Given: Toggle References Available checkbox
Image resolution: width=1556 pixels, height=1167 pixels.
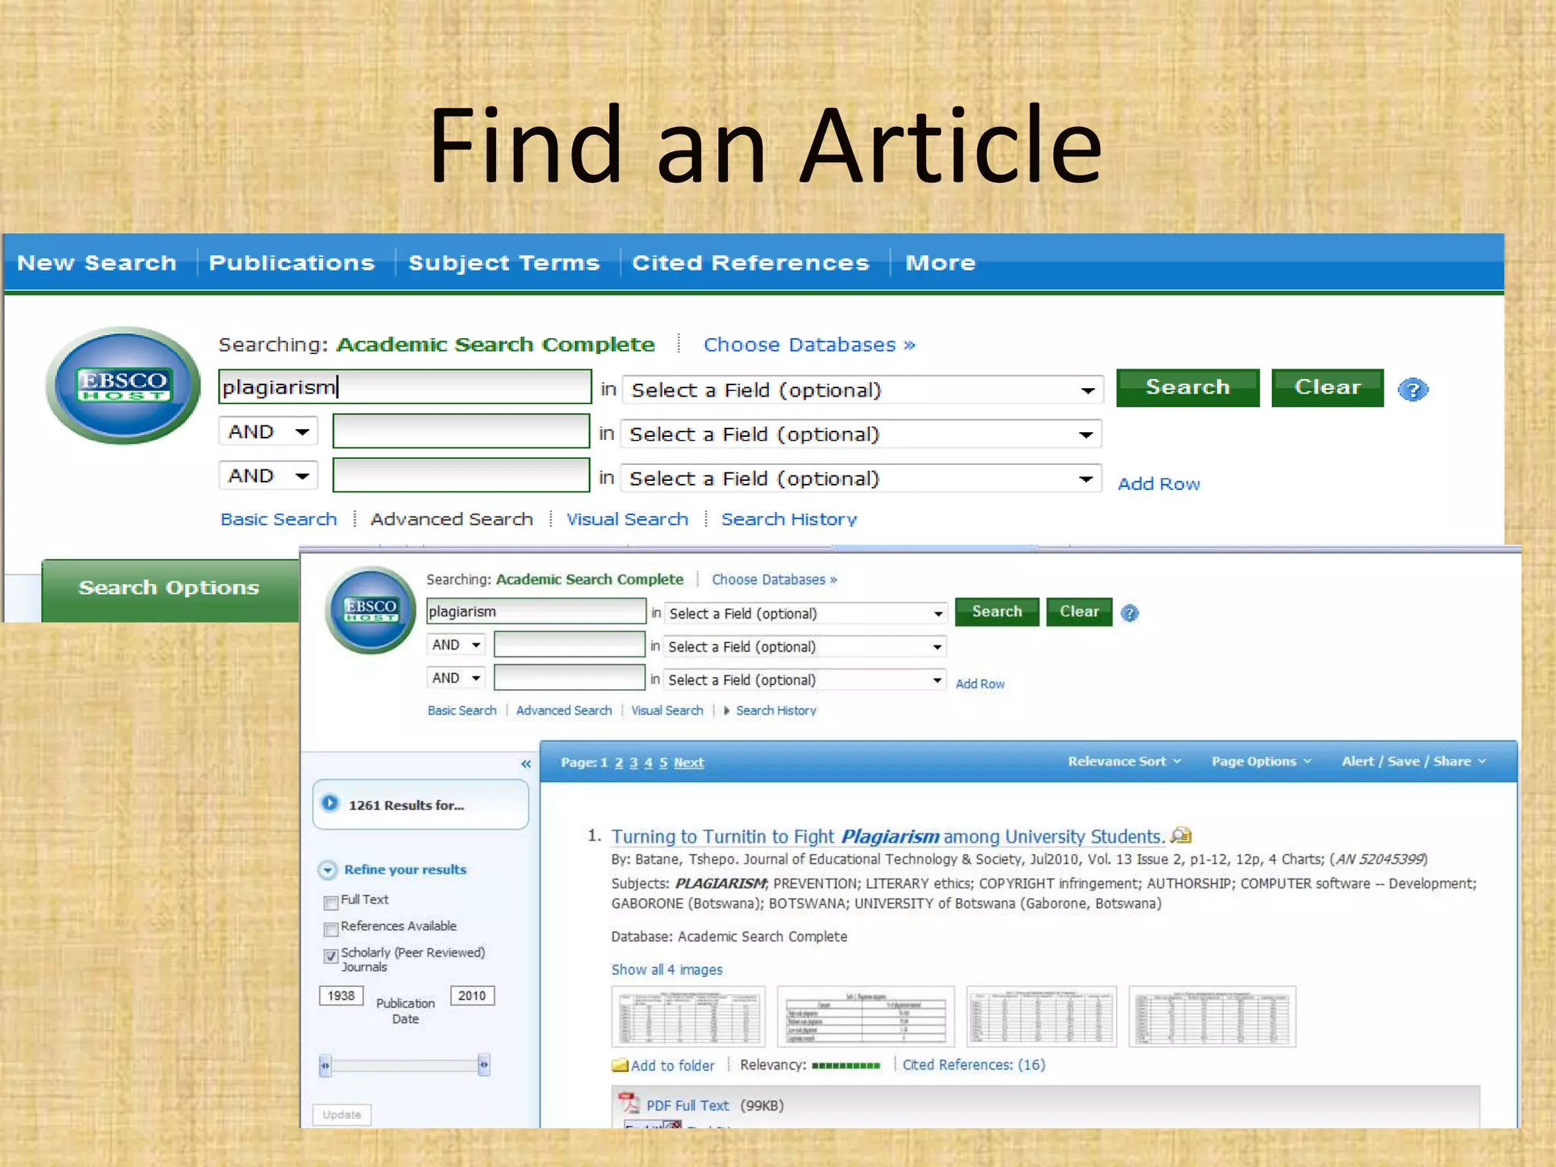Looking at the screenshot, I should [x=330, y=929].
